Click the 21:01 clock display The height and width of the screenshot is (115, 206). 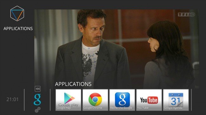12,100
